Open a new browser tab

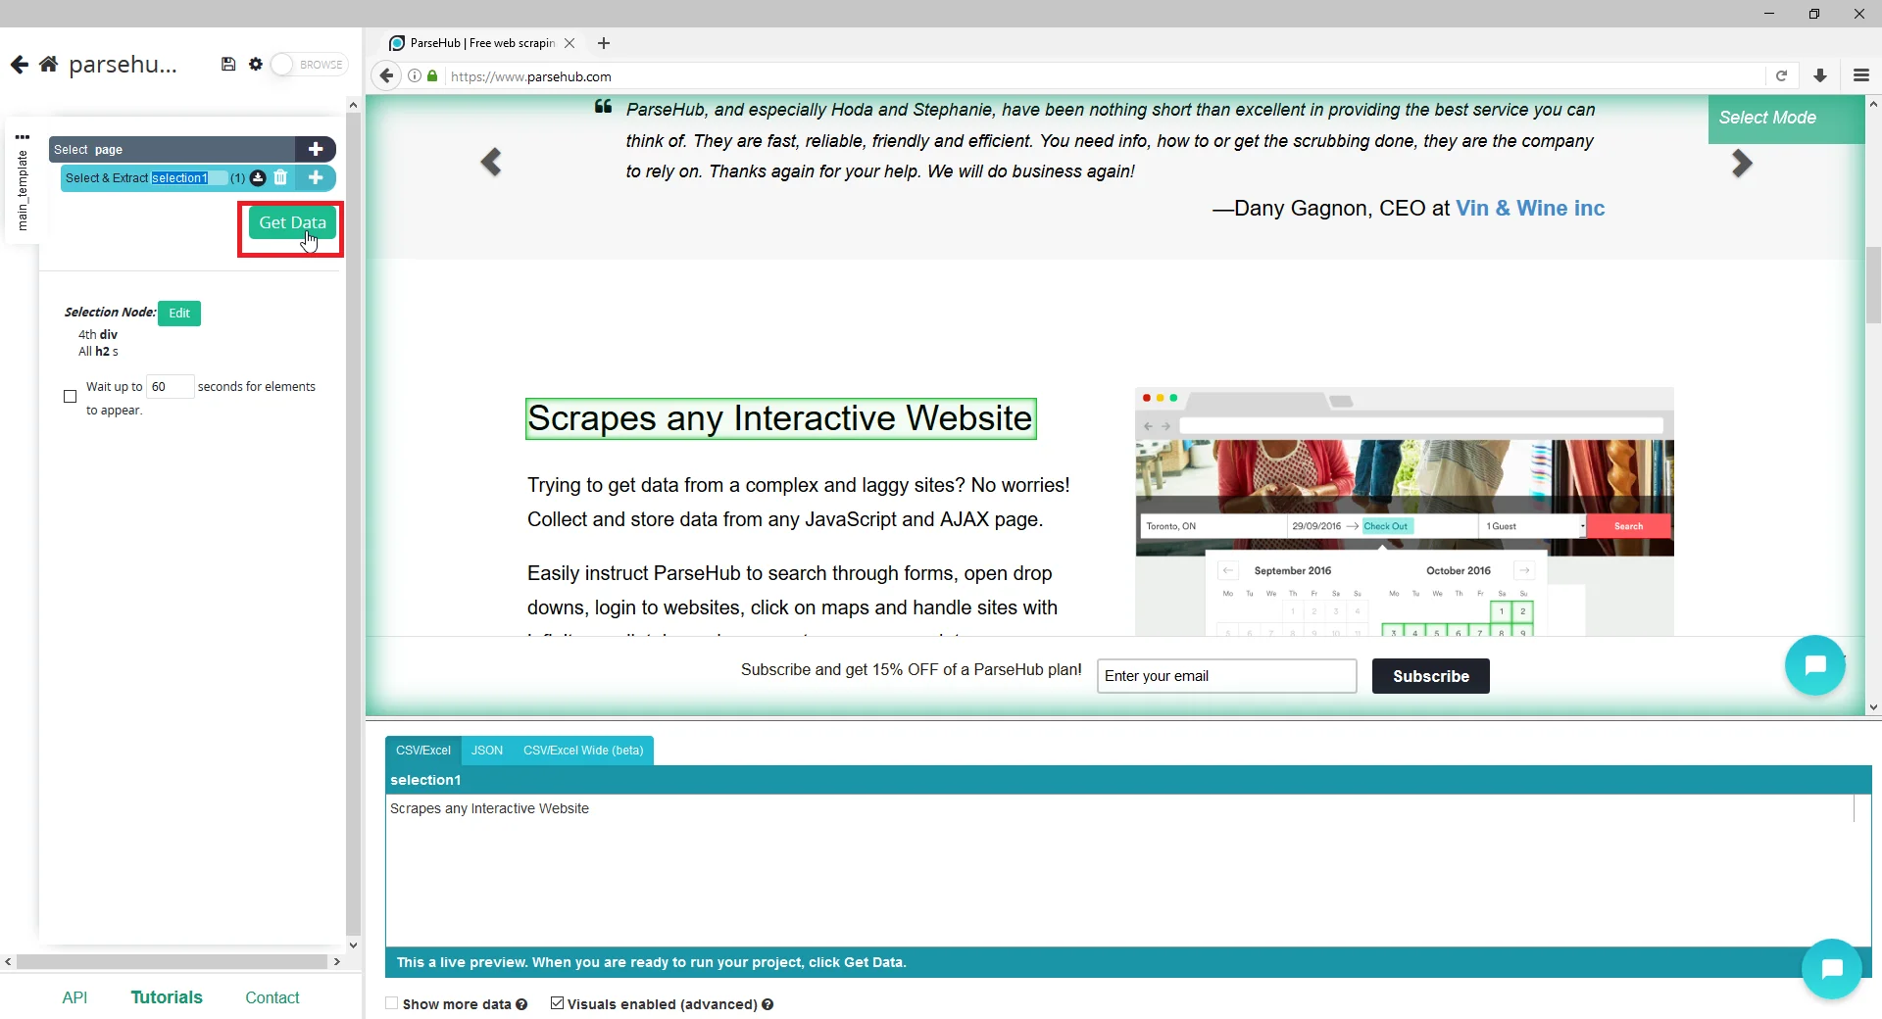tap(604, 43)
